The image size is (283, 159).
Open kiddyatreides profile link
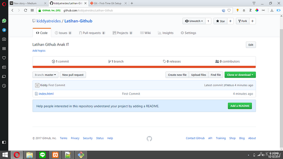(x=48, y=21)
